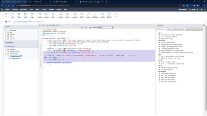Collapse the Blank section
This screenshot has width=207, height=116.
pos(5,27)
